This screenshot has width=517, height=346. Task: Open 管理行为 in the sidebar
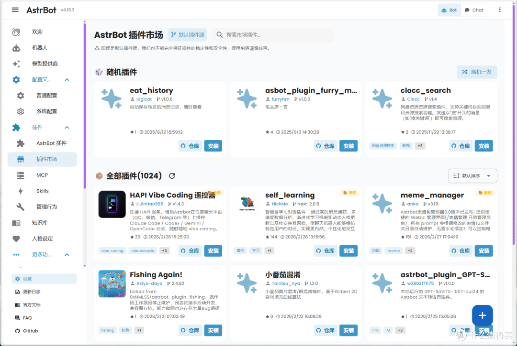42,207
